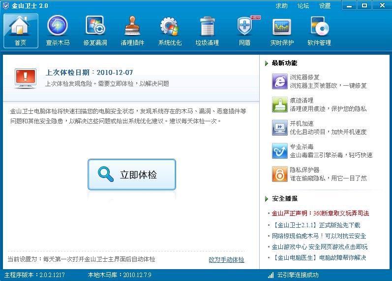Image resolution: width=392 pixels, height=281 pixels.
Task: Click the 浏览器修复 IE icon
Action: tap(279, 81)
